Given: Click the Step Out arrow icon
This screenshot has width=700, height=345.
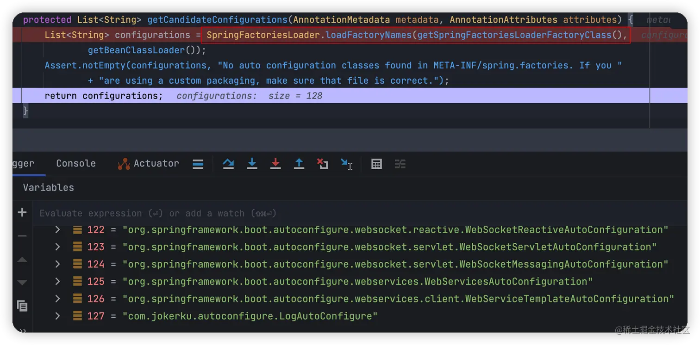Looking at the screenshot, I should tap(299, 164).
